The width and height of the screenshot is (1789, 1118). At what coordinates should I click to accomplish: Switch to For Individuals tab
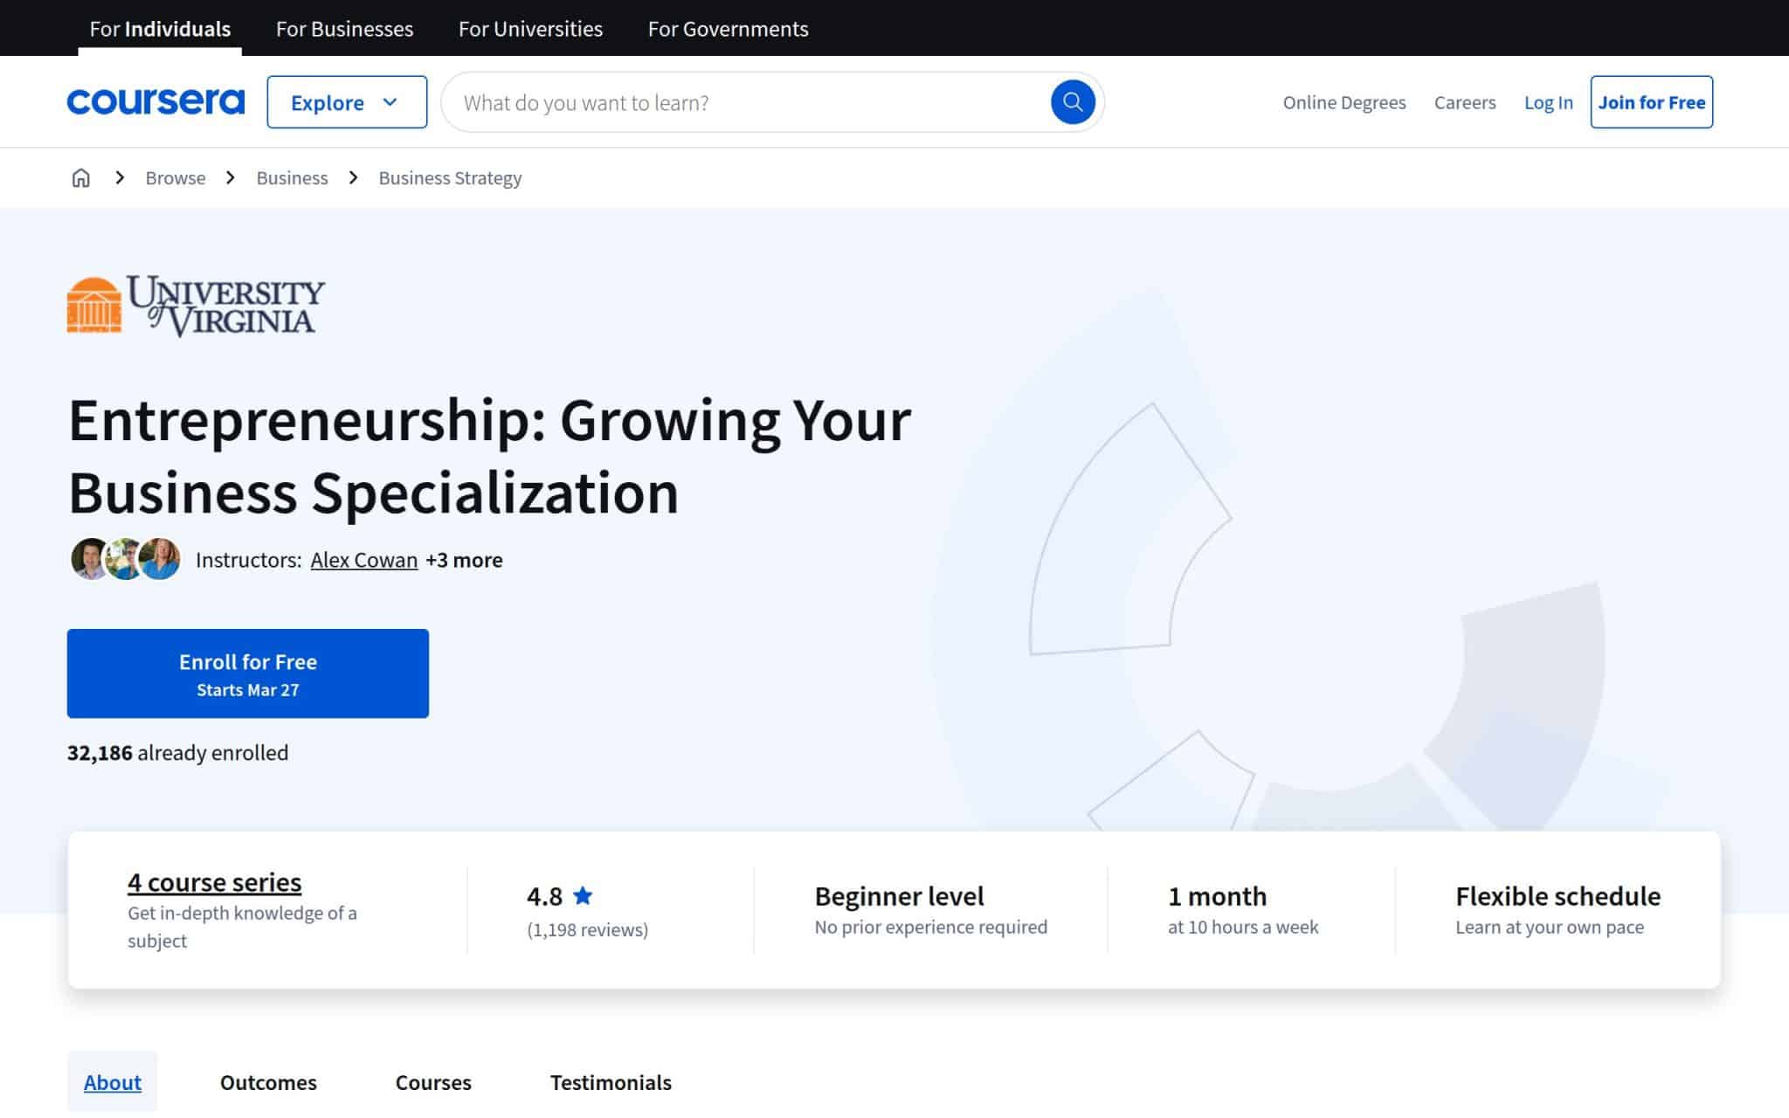(x=160, y=29)
